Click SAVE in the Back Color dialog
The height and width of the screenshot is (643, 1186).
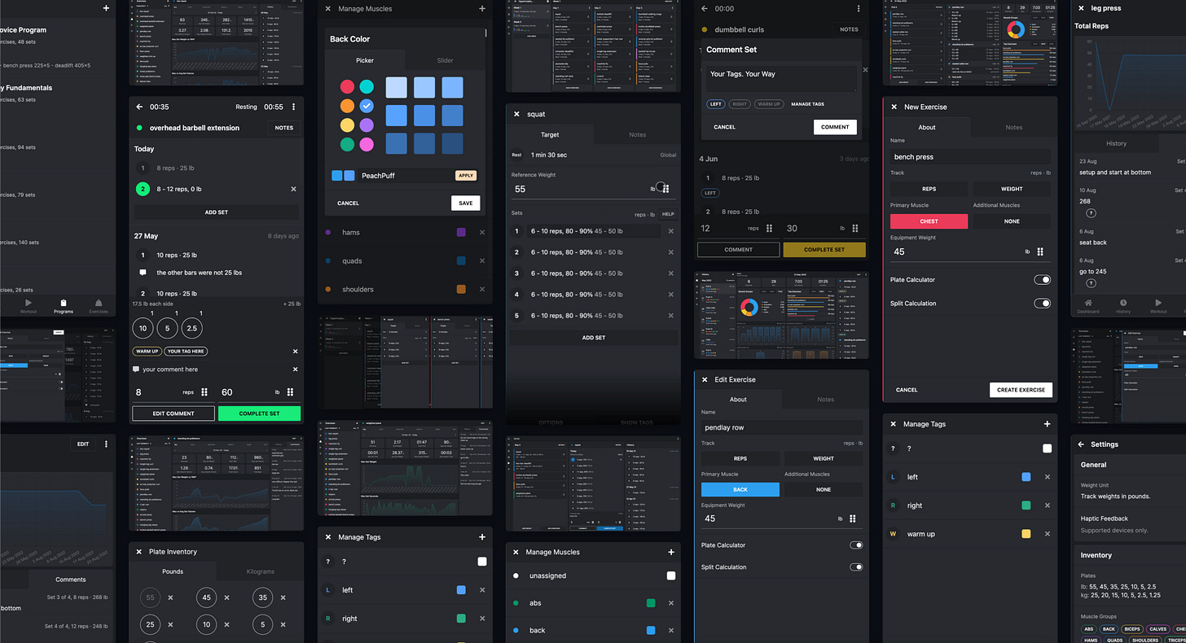466,203
